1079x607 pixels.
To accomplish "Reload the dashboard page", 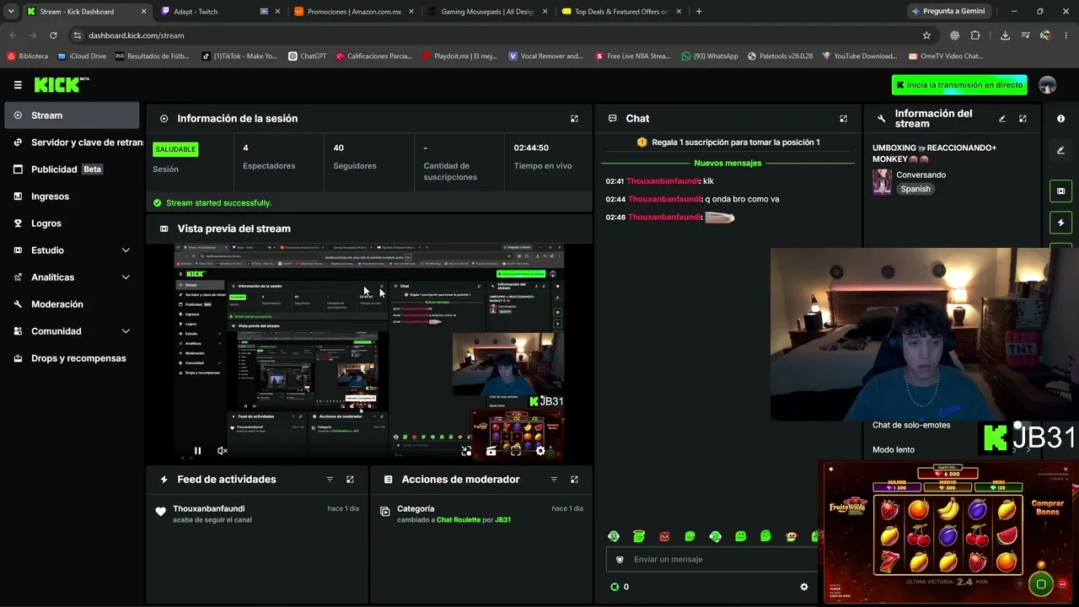I will point(53,35).
